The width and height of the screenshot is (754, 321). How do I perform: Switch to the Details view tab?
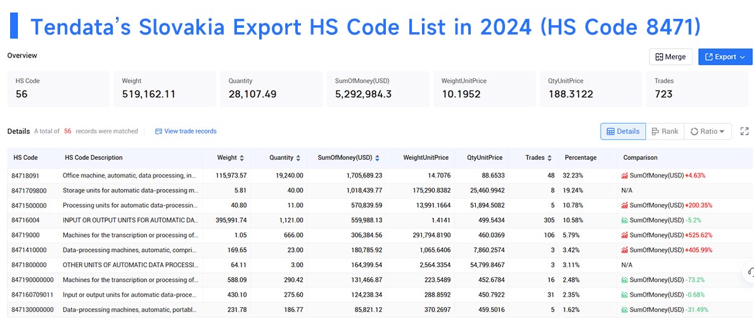point(623,131)
